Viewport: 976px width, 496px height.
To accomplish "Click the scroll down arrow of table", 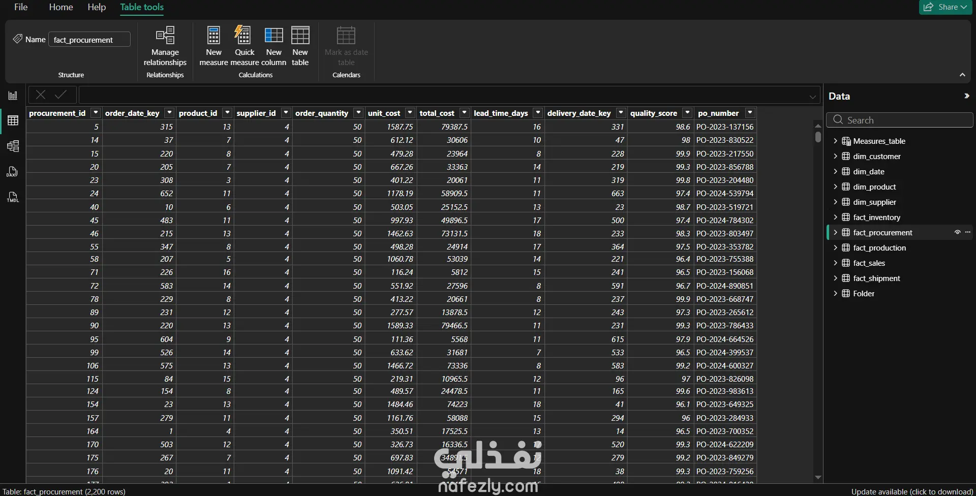I will click(x=818, y=477).
